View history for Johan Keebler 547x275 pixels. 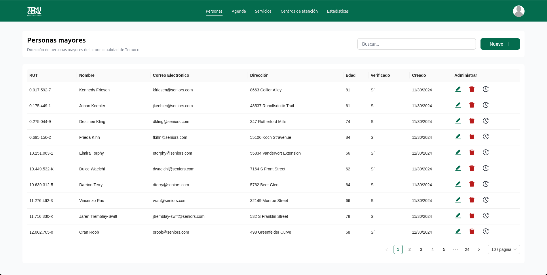[486, 105]
